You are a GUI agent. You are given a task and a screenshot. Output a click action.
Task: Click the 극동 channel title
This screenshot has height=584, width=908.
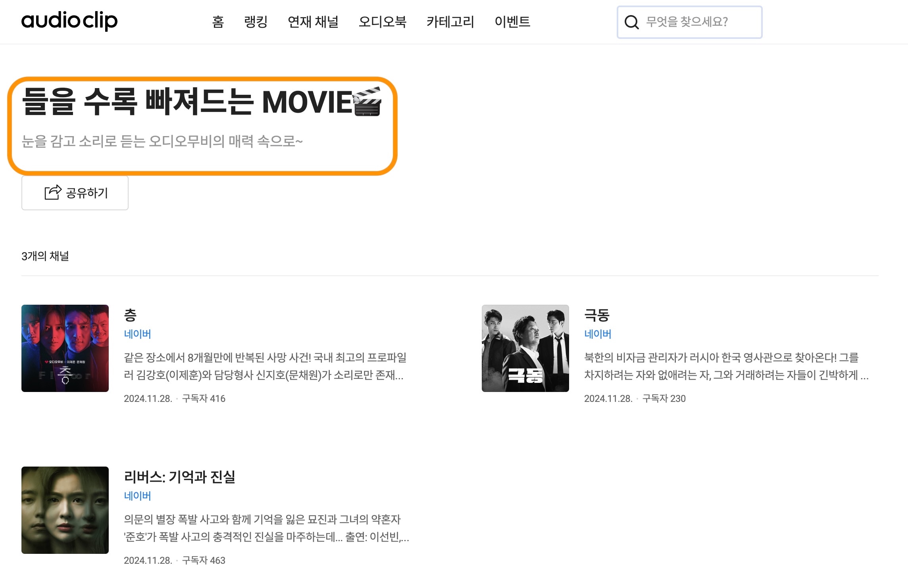[x=597, y=315]
